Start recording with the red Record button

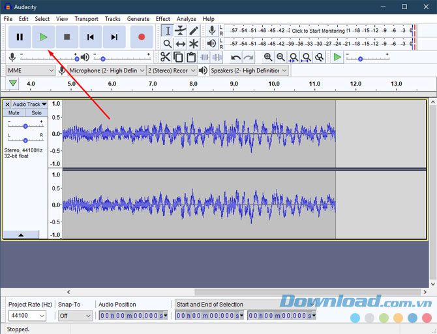click(142, 37)
